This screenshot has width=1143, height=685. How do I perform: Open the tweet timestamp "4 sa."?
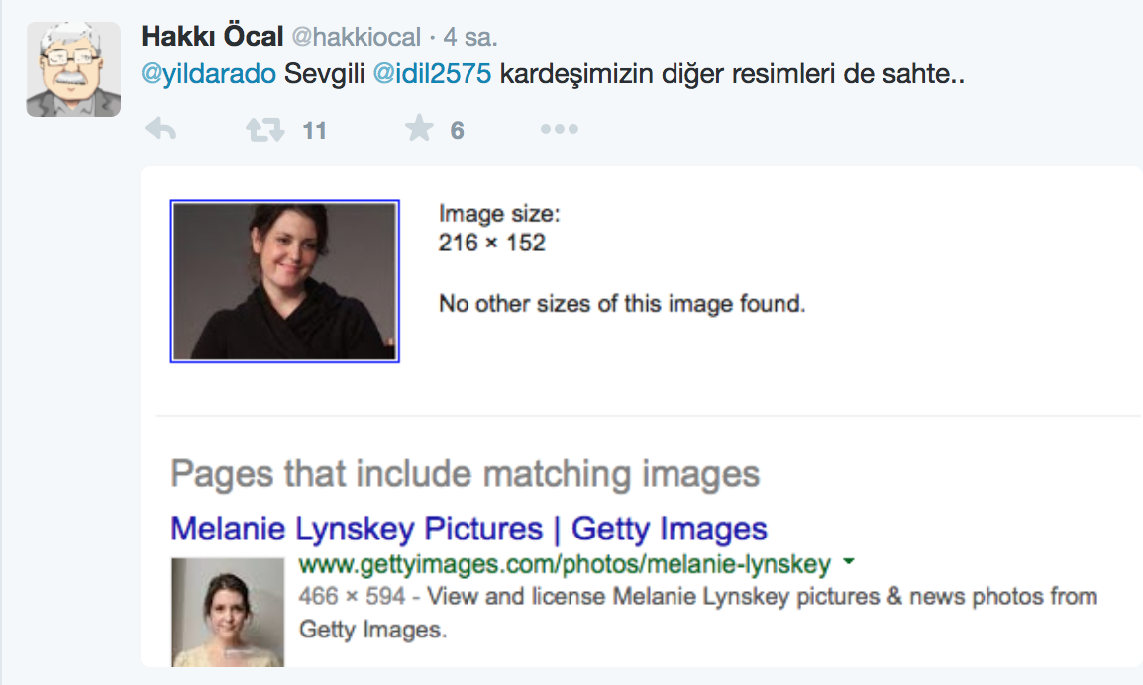[x=471, y=38]
